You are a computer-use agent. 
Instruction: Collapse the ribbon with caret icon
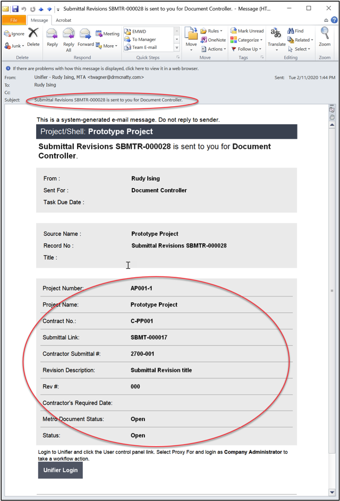click(326, 20)
